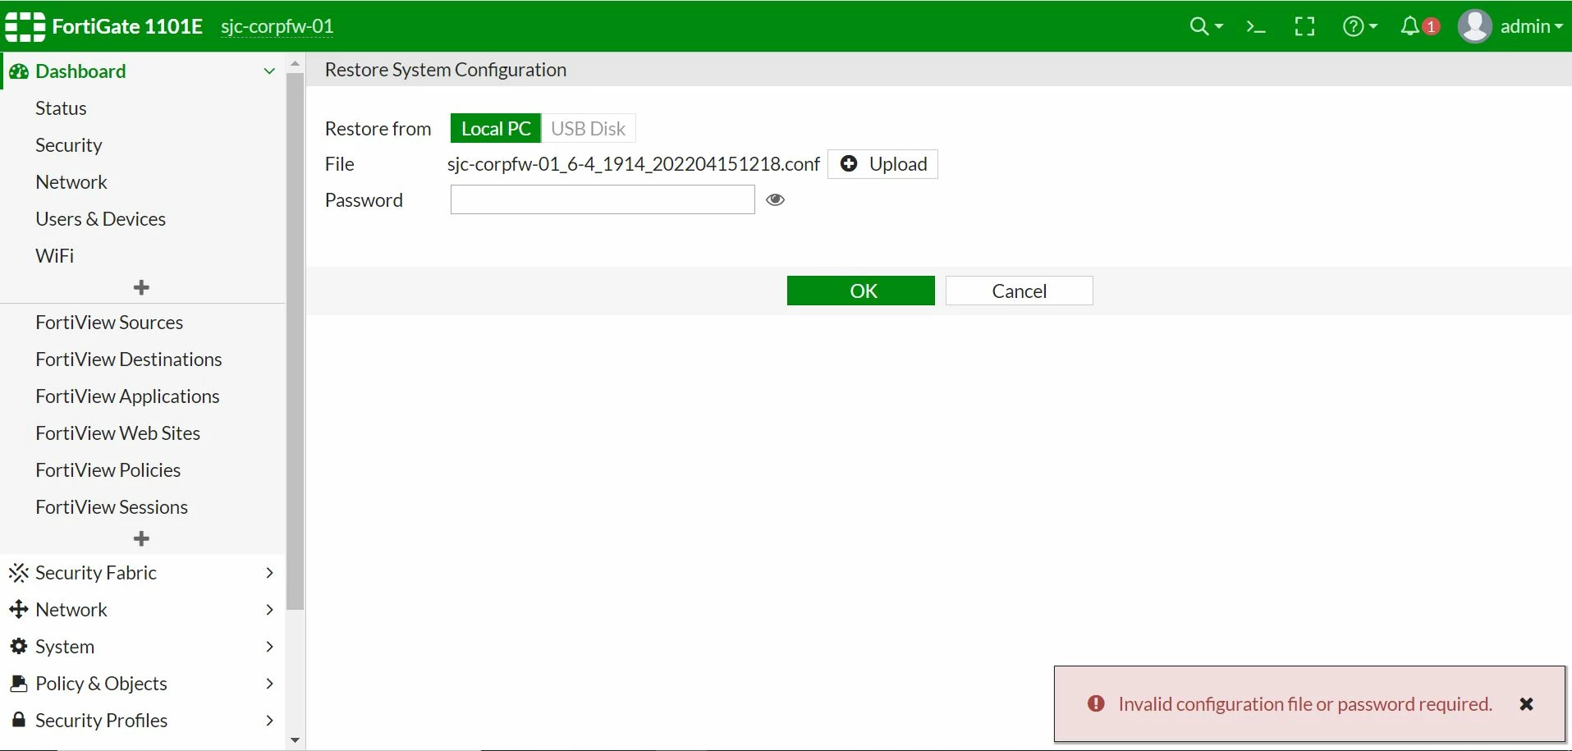
Task: Open FortiView Destinations
Action: tap(129, 359)
